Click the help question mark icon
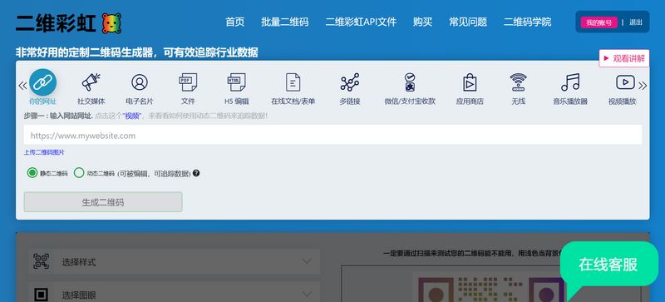 (x=196, y=173)
